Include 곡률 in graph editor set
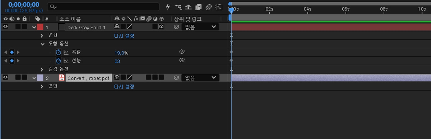This screenshot has width=431, height=139. click(66, 52)
